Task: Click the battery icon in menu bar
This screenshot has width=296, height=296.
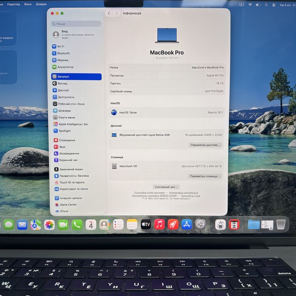Action: [x=258, y=5]
